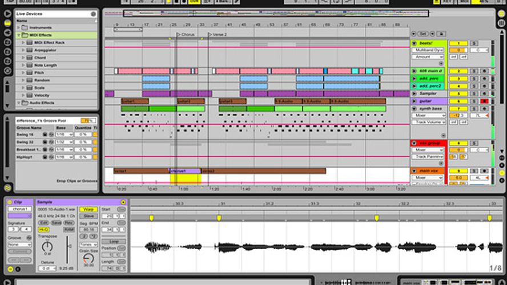Select Chord in MIDI Effects list
This screenshot has height=285, width=507.
pyautogui.click(x=40, y=58)
